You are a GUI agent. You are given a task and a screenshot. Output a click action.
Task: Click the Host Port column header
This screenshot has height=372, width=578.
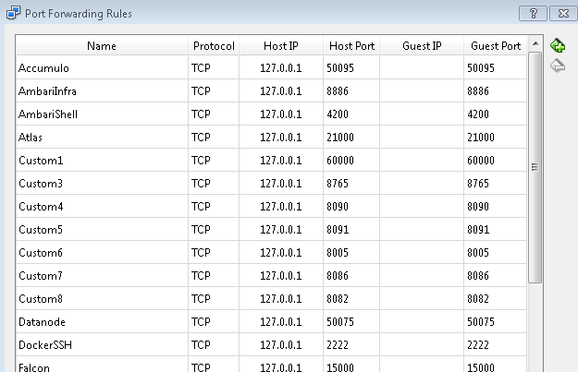(351, 46)
